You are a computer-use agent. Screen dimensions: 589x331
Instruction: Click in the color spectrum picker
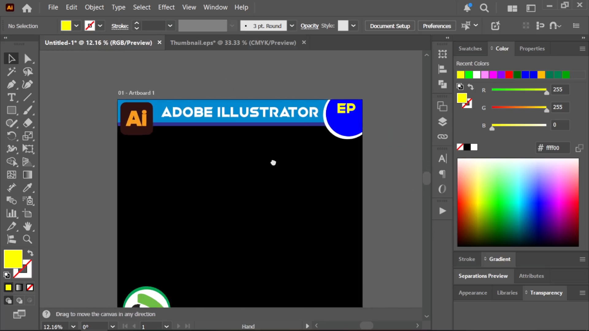coord(518,202)
